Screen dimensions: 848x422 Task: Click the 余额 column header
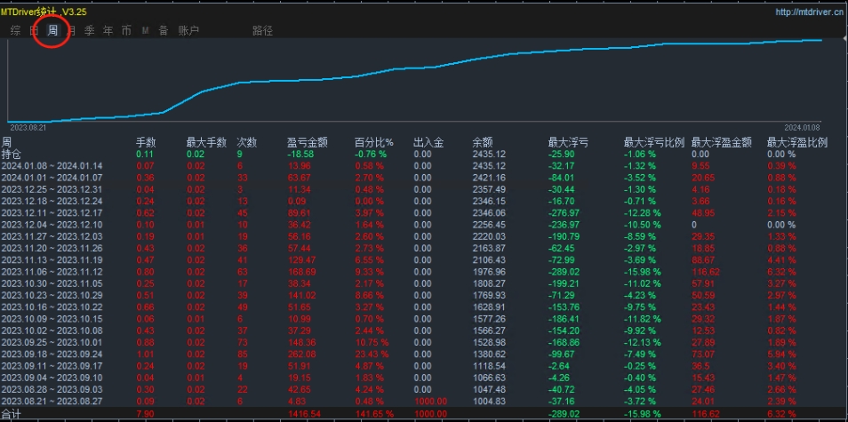(483, 143)
